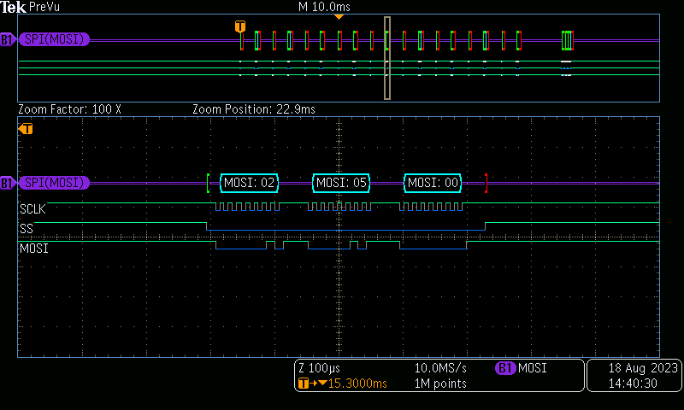Click the Zoom Factor: 100 X readout
Viewport: 684px width, 410px height.
point(69,109)
